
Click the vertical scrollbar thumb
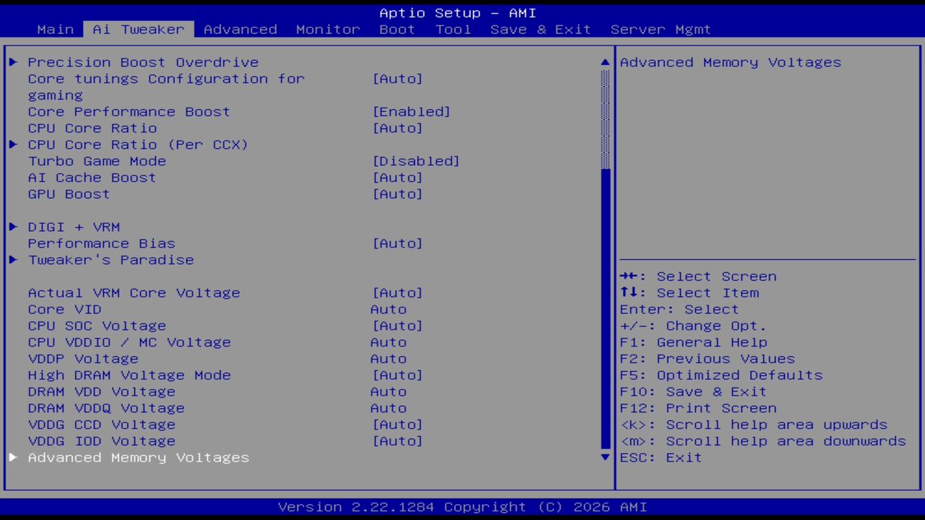(x=606, y=308)
